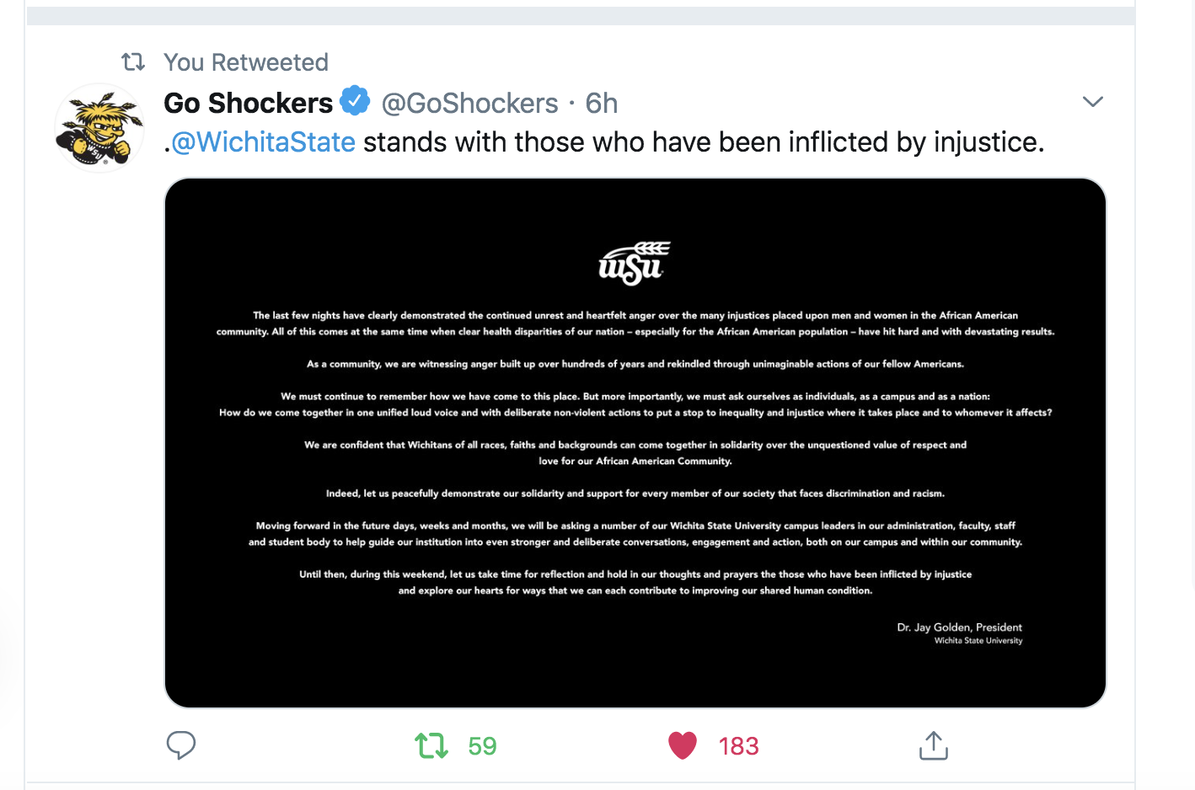
Task: Follow the @WichitaState mention link
Action: (264, 142)
